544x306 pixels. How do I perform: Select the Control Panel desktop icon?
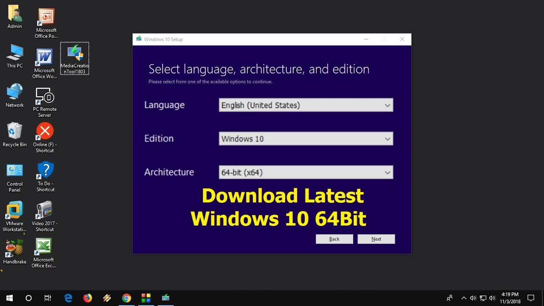[14, 178]
